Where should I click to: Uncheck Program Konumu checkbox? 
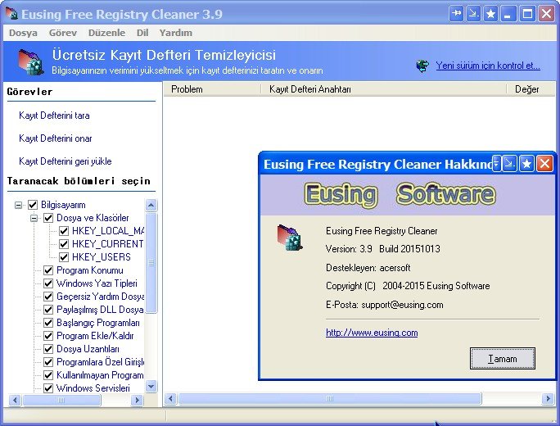click(x=48, y=270)
